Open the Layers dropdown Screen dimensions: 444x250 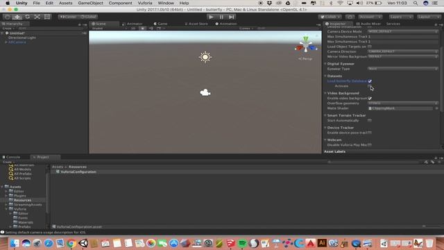pos(400,17)
